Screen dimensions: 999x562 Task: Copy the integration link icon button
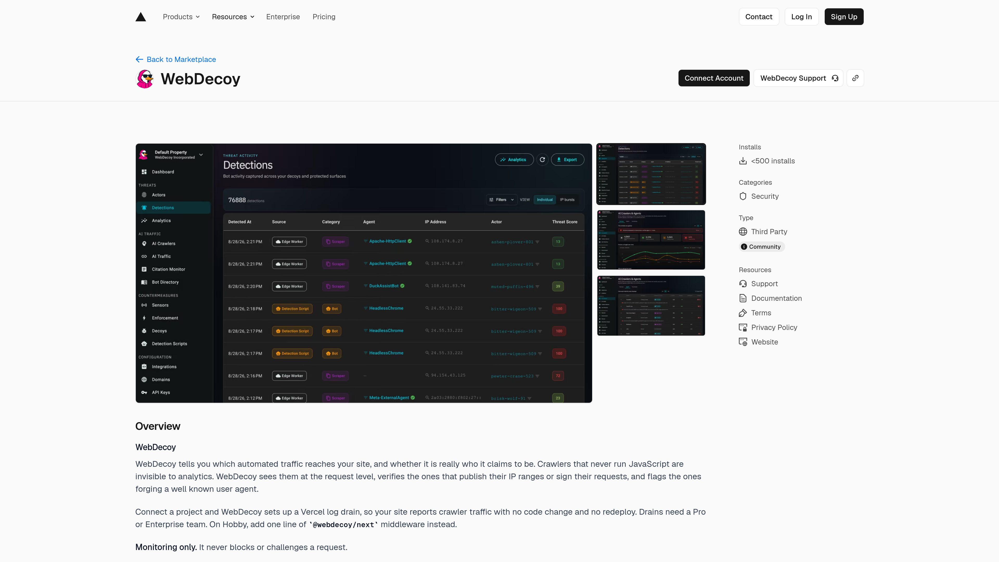[855, 78]
